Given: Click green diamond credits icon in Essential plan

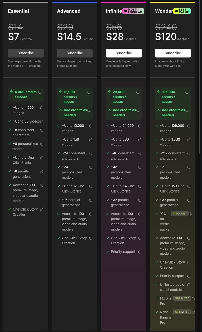Looking at the screenshot, I should tap(11, 92).
